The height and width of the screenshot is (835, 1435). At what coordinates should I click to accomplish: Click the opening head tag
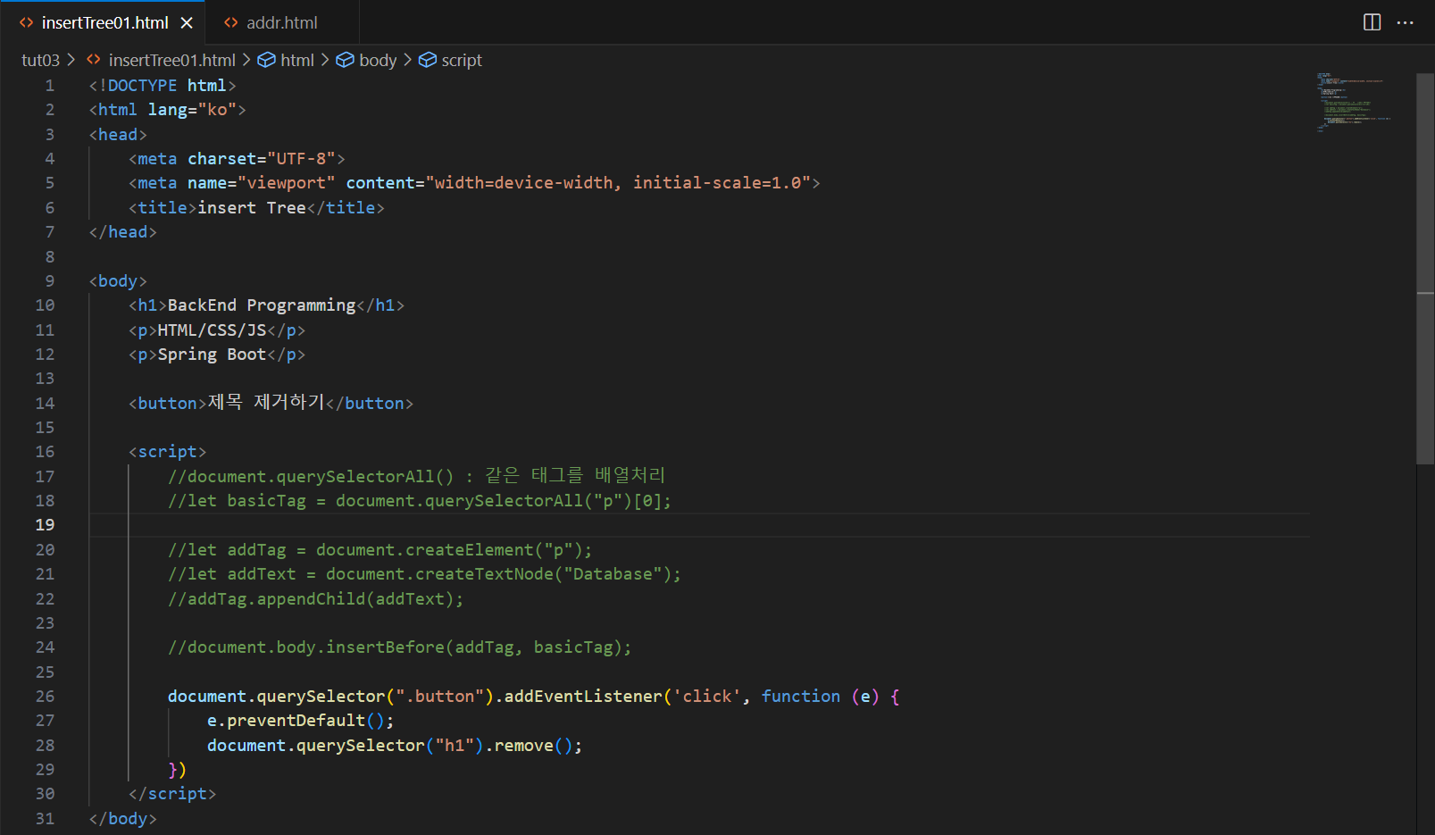coord(118,135)
